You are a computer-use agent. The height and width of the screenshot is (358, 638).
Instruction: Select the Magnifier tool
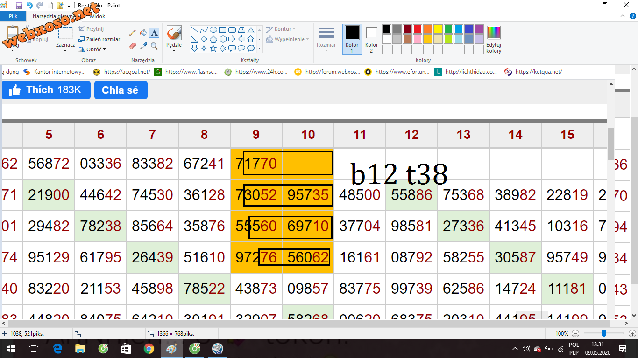[x=155, y=46]
